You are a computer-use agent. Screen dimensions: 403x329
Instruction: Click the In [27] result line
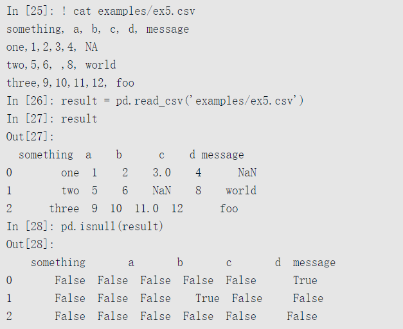click(x=51, y=119)
